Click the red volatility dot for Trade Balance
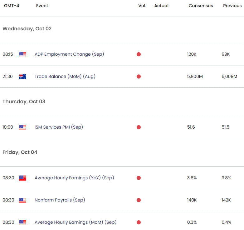Image resolution: width=244 pixels, height=230 pixels. (x=139, y=76)
